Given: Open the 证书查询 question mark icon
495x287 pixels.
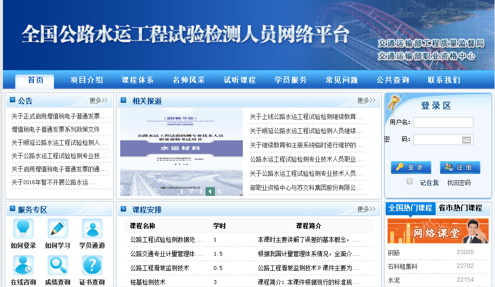Looking at the screenshot, I should (92, 265).
